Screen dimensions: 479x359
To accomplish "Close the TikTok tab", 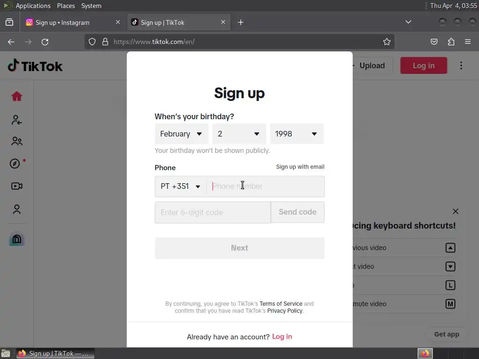I will click(223, 22).
